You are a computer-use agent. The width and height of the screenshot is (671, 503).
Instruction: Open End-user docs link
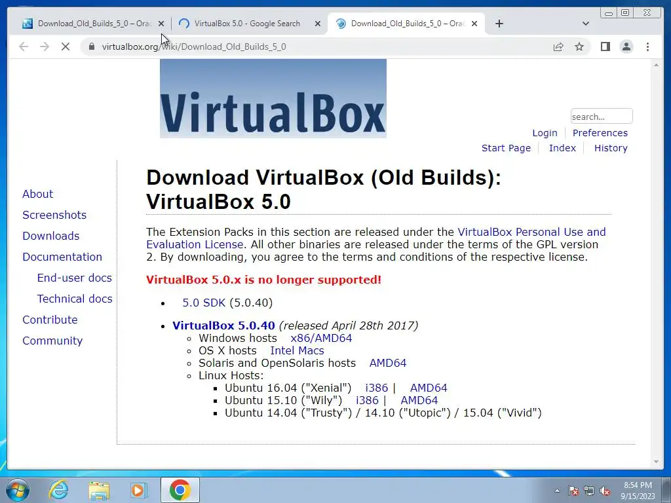(x=75, y=278)
